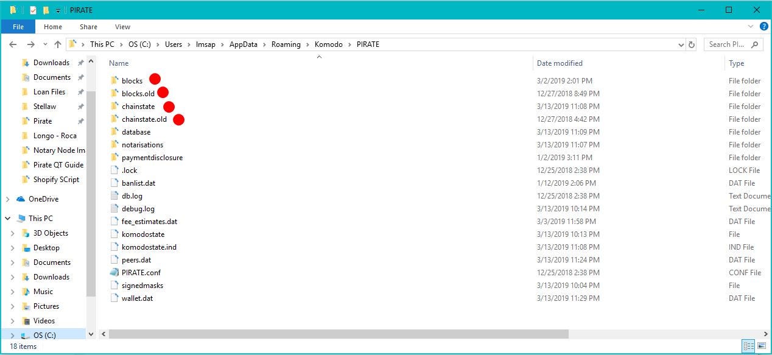
Task: Select the wallet.dat file icon
Action: click(x=115, y=298)
